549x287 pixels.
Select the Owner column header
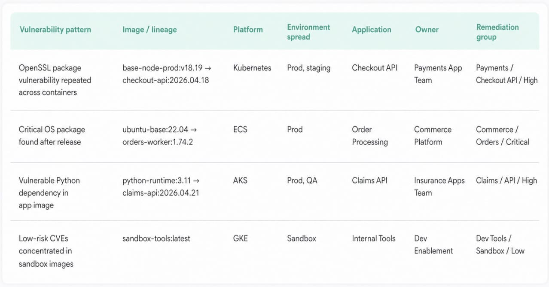[427, 30]
